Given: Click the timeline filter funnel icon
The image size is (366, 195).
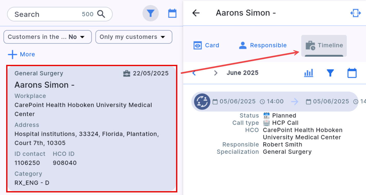Looking at the screenshot, I should click(330, 73).
